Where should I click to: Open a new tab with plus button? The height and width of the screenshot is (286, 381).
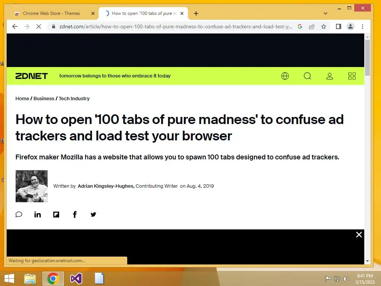pyautogui.click(x=196, y=13)
